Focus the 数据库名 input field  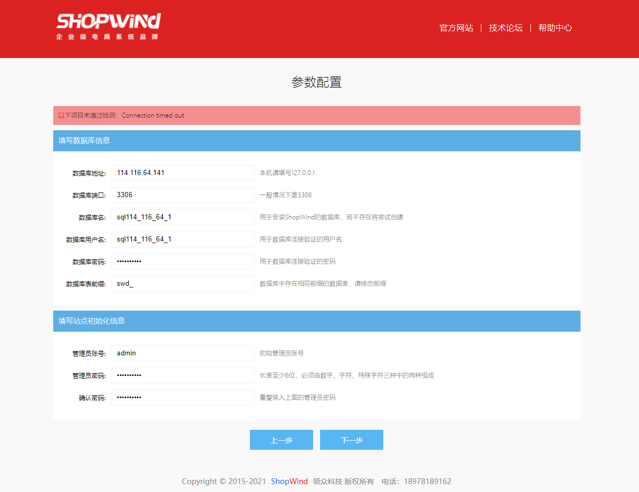183,217
